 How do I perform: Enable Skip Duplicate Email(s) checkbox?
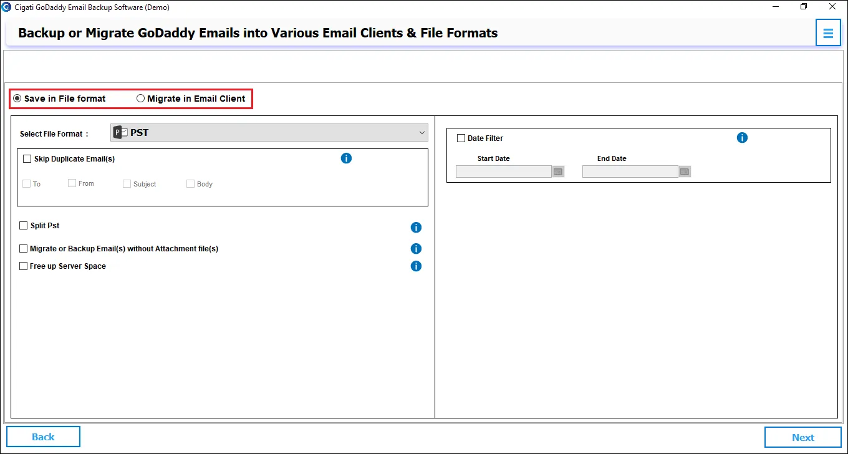point(27,159)
